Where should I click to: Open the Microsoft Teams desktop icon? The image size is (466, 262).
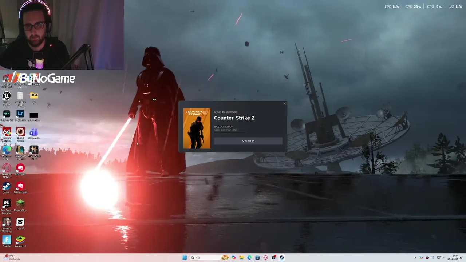(x=34, y=134)
